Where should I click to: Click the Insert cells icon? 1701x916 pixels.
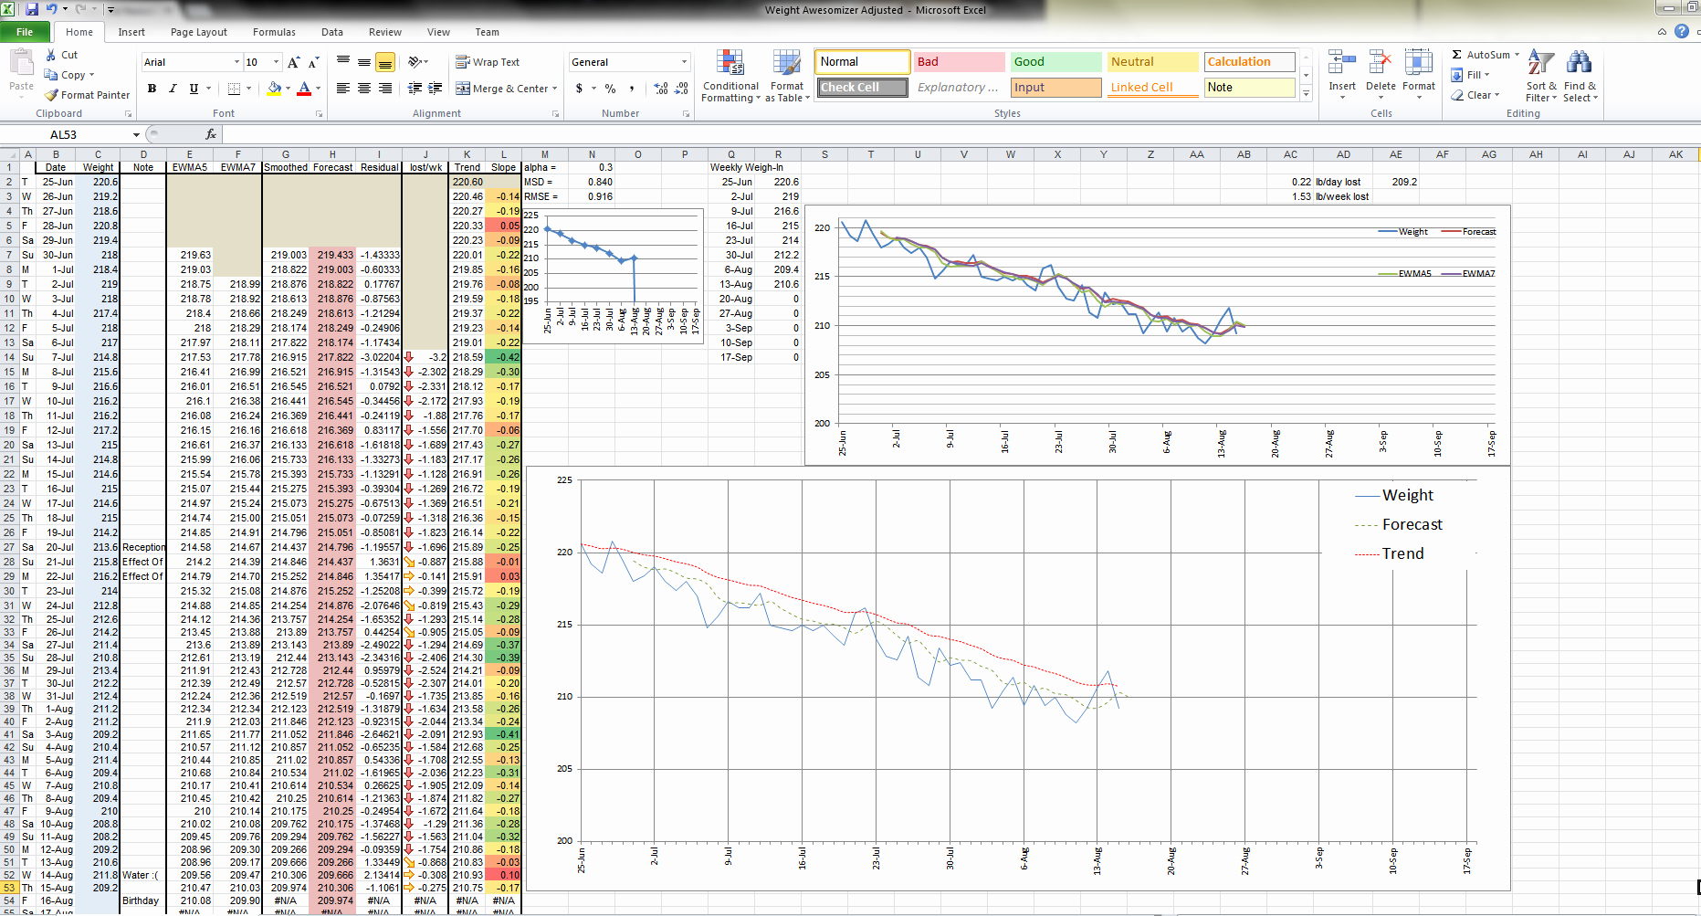pyautogui.click(x=1341, y=64)
